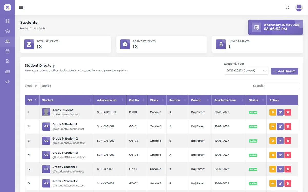The width and height of the screenshot is (308, 192).
Task: View Aarav Student details with eye icon
Action: tap(273, 112)
